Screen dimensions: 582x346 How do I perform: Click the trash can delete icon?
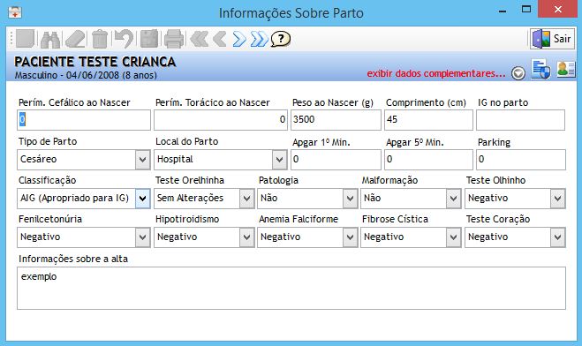tap(100, 39)
